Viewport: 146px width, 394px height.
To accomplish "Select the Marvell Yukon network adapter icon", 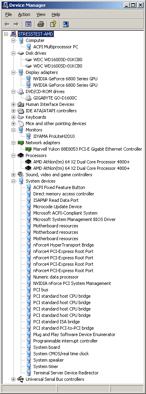I will 28,149.
